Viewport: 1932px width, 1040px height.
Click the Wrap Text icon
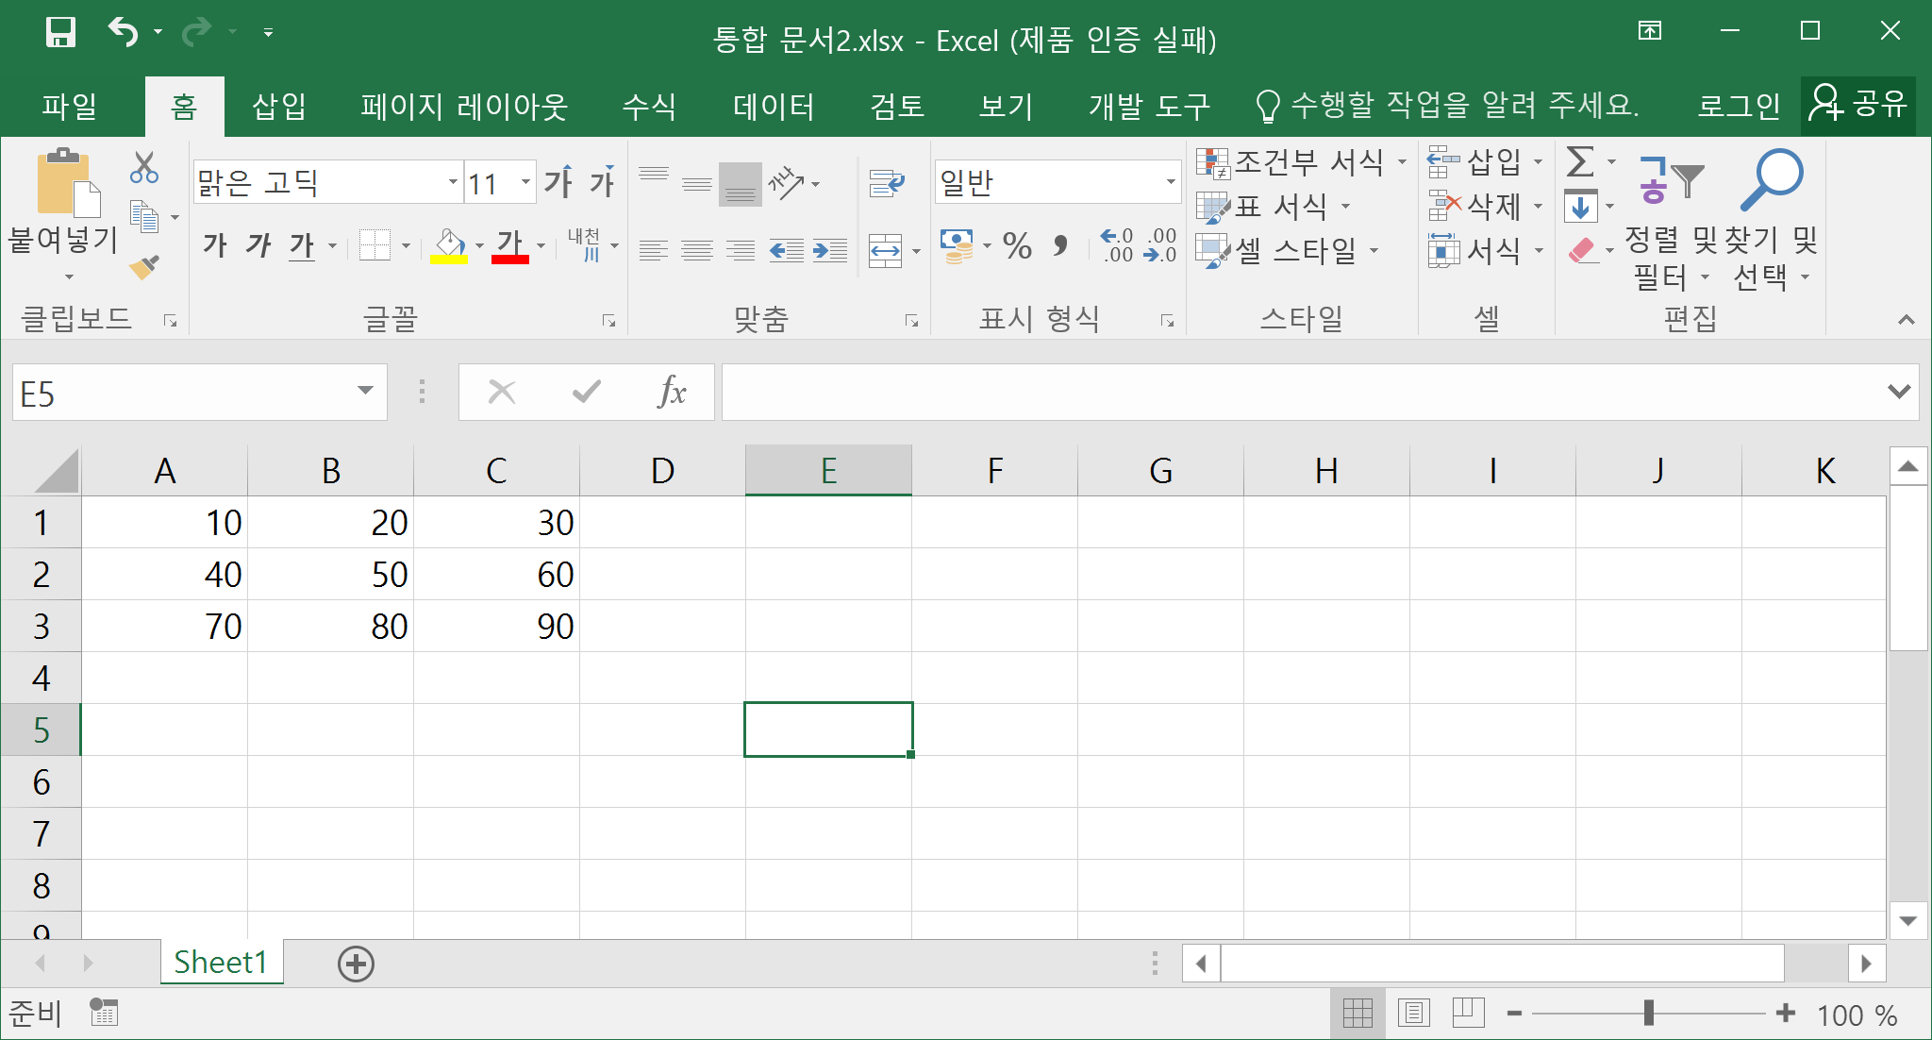click(886, 183)
